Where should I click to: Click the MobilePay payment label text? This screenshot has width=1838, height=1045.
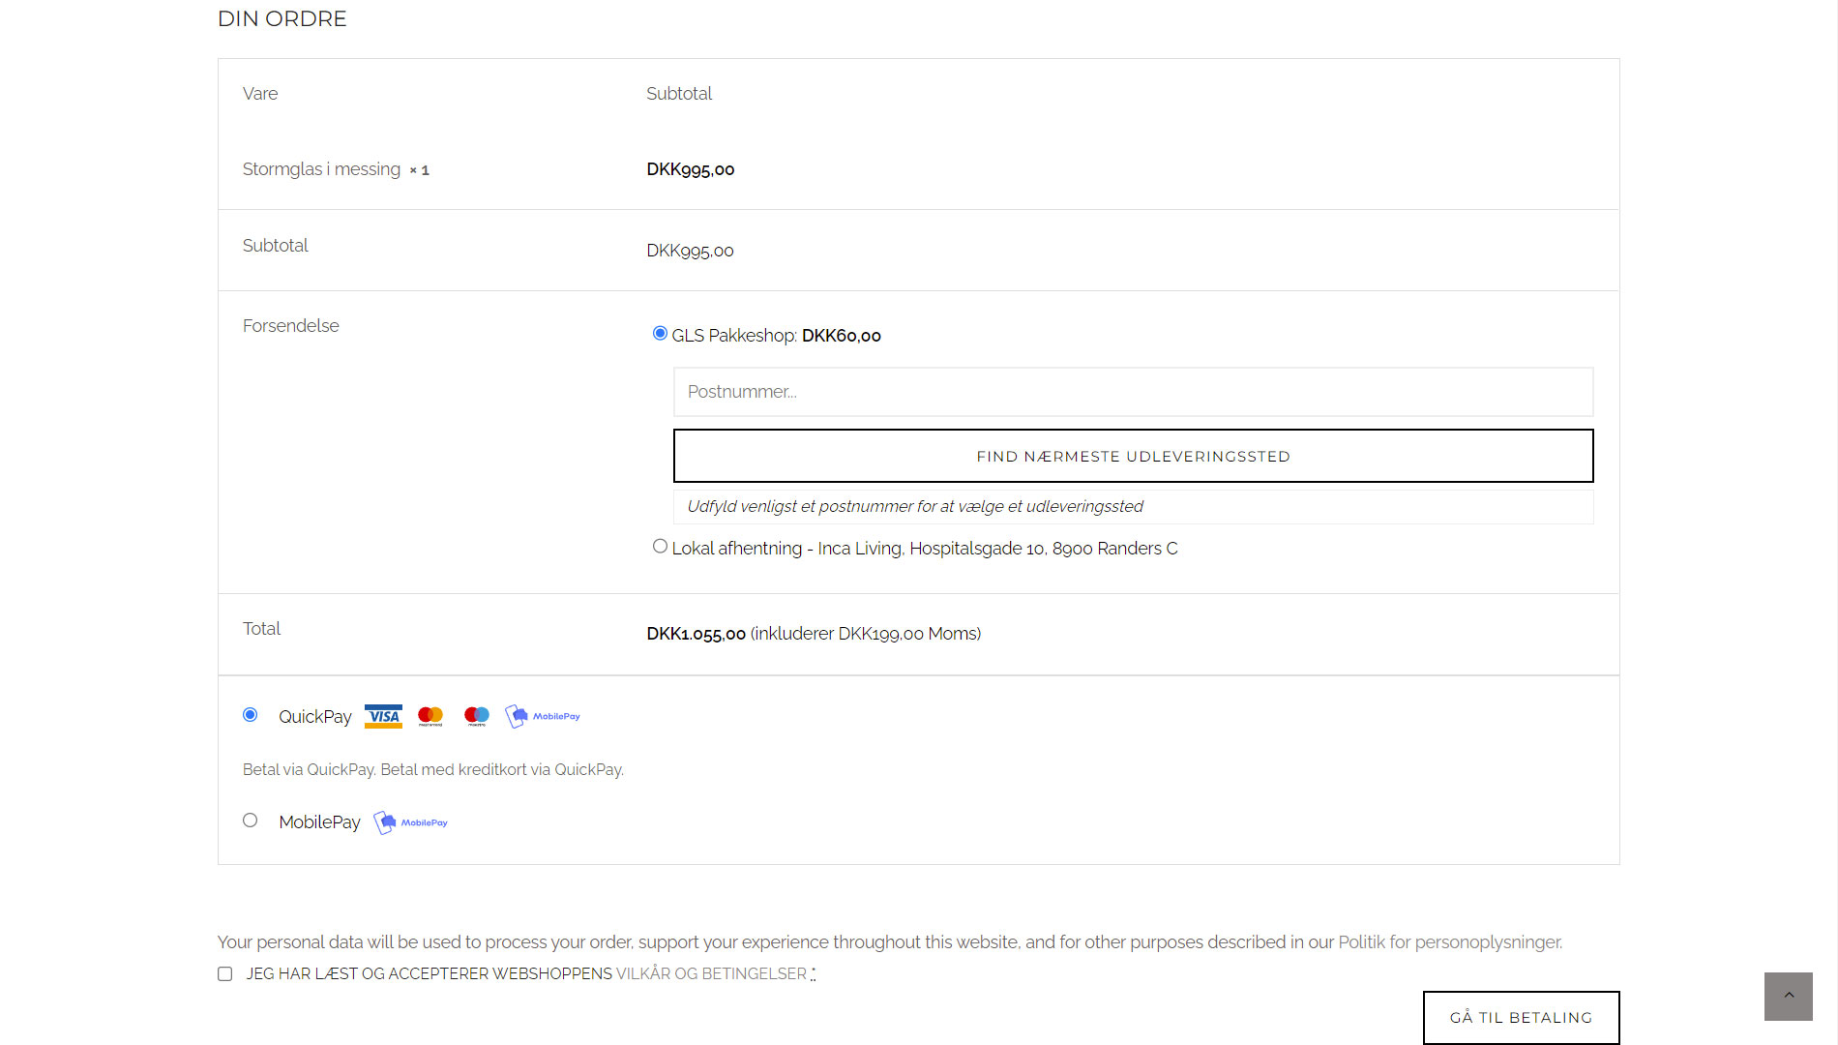(319, 822)
